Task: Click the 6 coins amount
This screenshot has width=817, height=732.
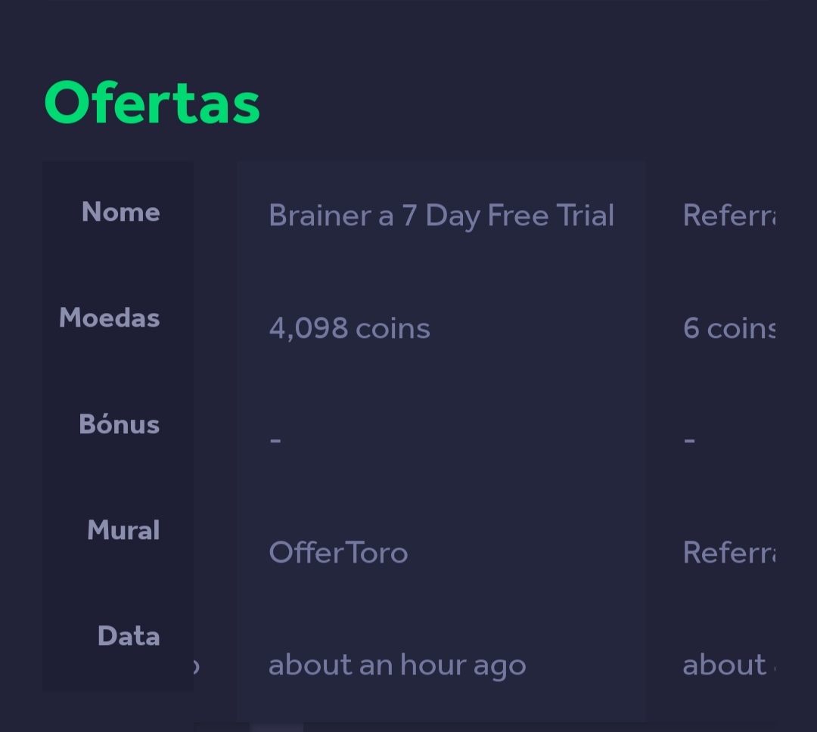Action: [x=729, y=329]
